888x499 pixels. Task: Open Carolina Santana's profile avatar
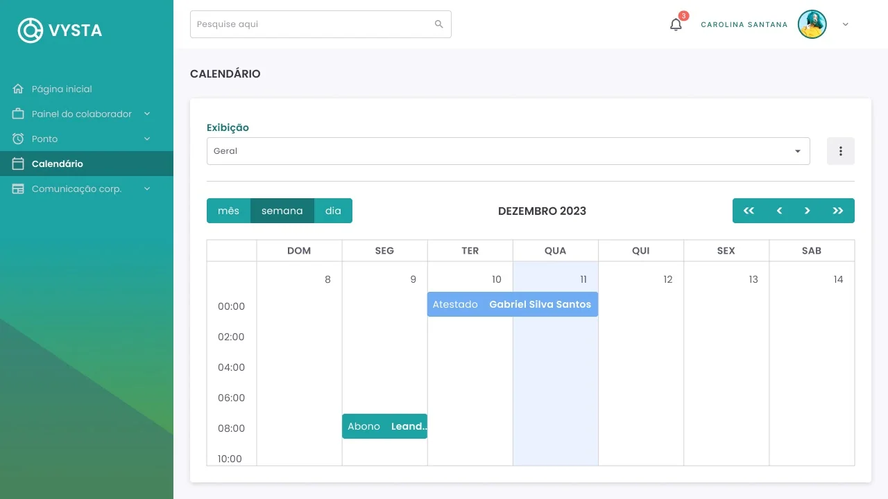click(x=812, y=24)
